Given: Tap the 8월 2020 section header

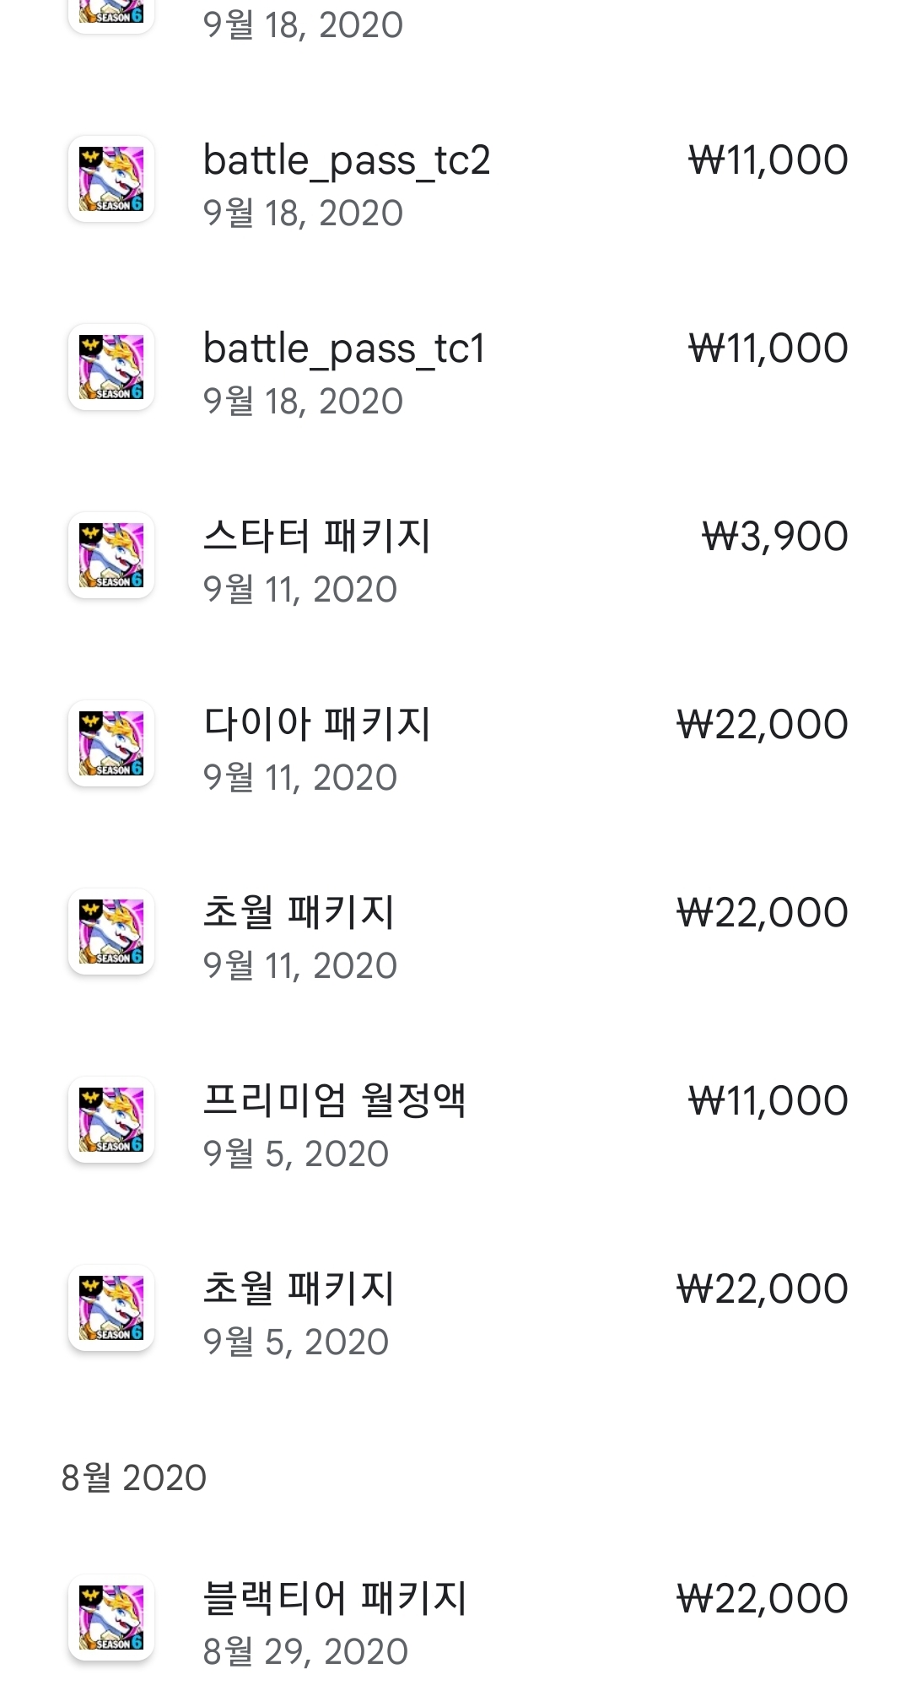Looking at the screenshot, I should pyautogui.click(x=134, y=1478).
